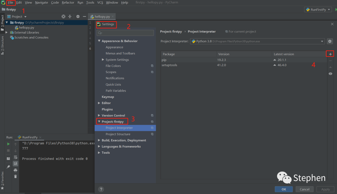Click the help question mark button
This screenshot has height=194, width=337.
tap(101, 189)
